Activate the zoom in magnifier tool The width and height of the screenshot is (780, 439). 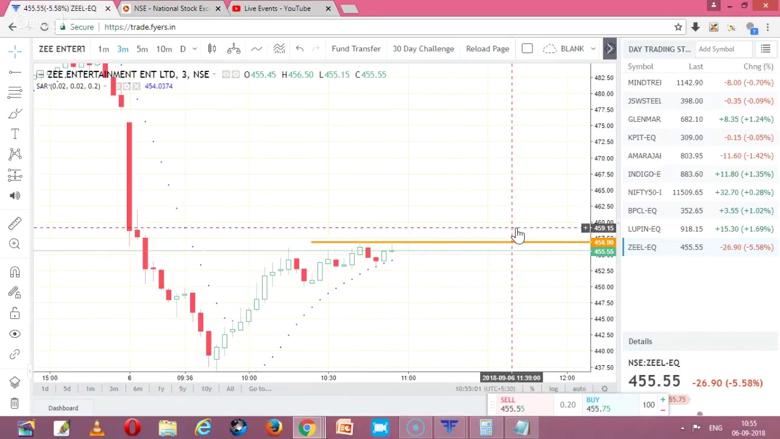pos(15,244)
